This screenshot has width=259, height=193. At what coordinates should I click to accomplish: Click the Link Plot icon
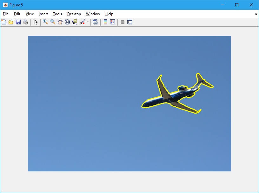click(95, 22)
